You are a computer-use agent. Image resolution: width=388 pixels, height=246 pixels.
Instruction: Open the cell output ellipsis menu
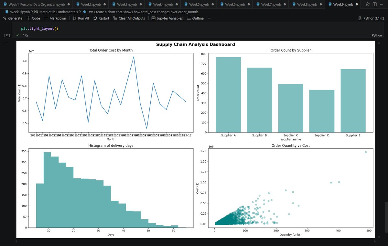pyautogui.click(x=6, y=43)
